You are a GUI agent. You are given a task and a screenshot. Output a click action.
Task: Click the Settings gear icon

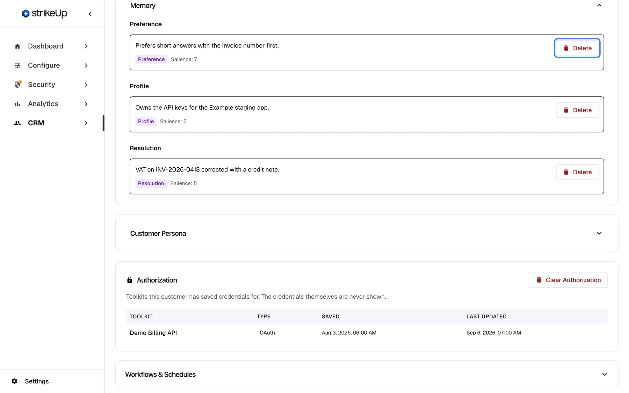(14, 381)
